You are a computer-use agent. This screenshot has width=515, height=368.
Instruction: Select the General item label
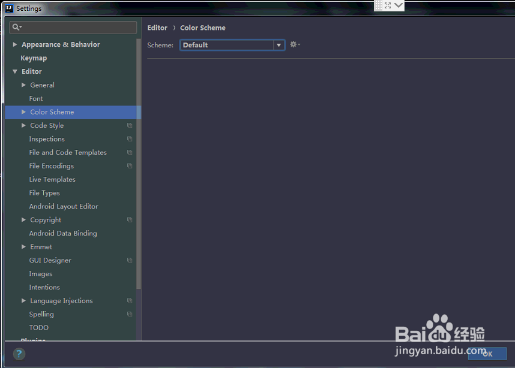[42, 85]
